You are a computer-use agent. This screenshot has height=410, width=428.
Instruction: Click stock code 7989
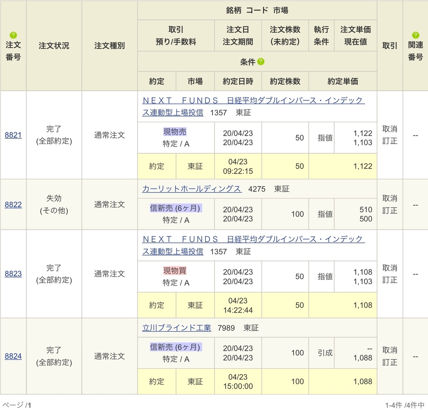click(x=226, y=328)
